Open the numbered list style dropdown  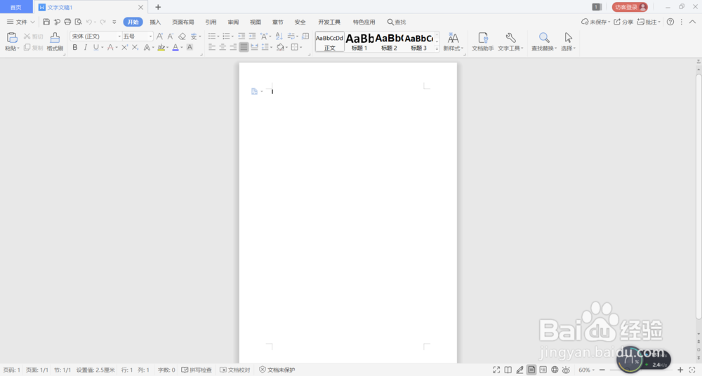click(232, 36)
